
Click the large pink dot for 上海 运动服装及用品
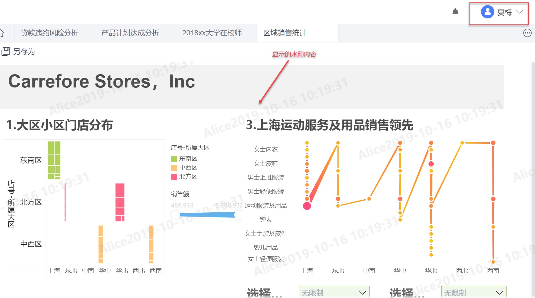[x=307, y=206]
